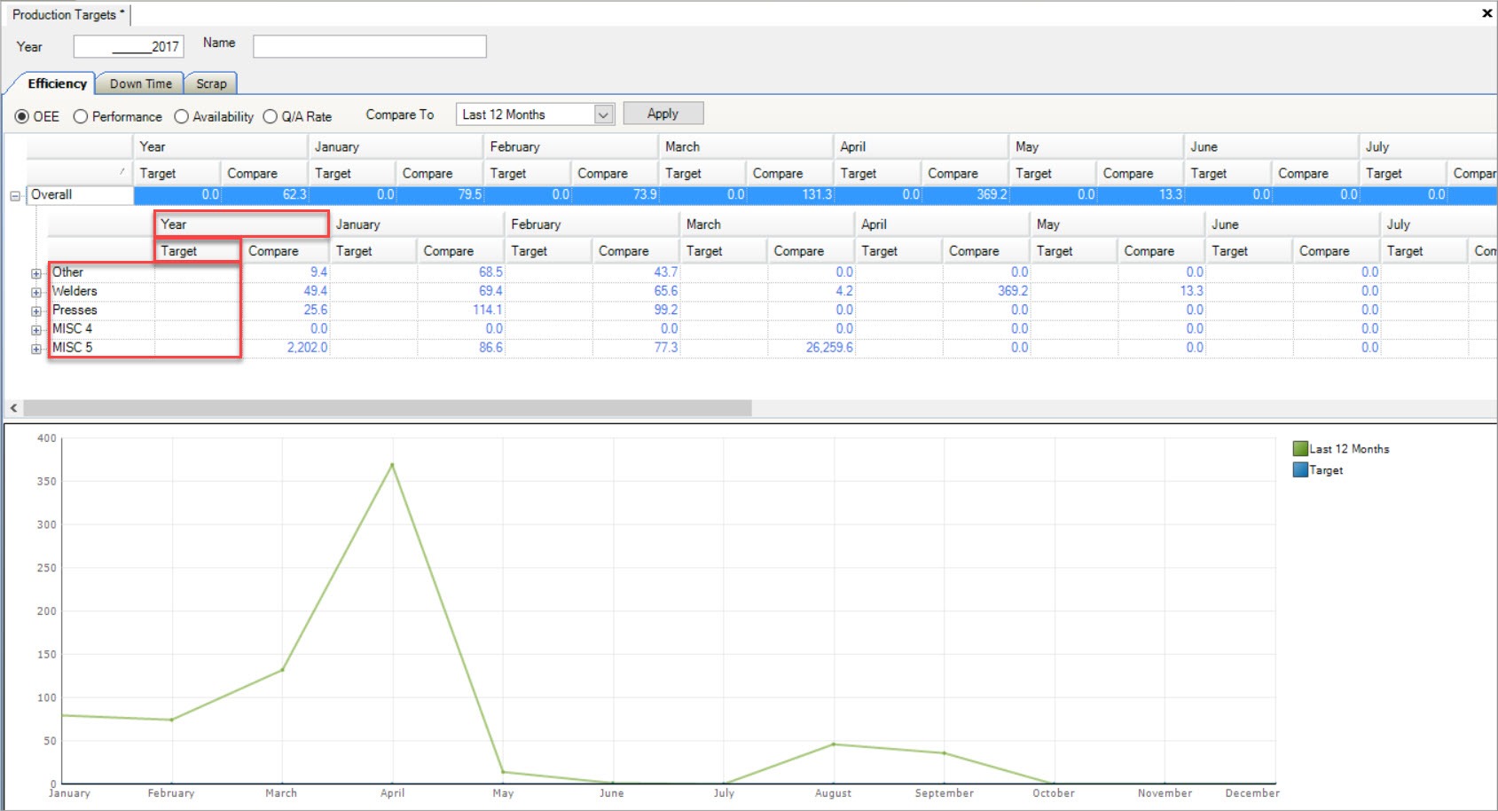Click the Name input field
1498x811 pixels.
pyautogui.click(x=370, y=46)
